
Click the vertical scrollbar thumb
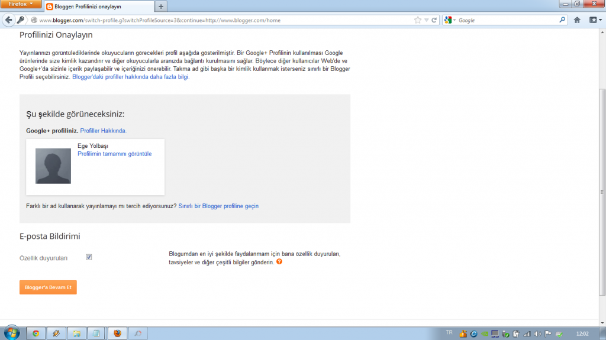pyautogui.click(x=602, y=192)
